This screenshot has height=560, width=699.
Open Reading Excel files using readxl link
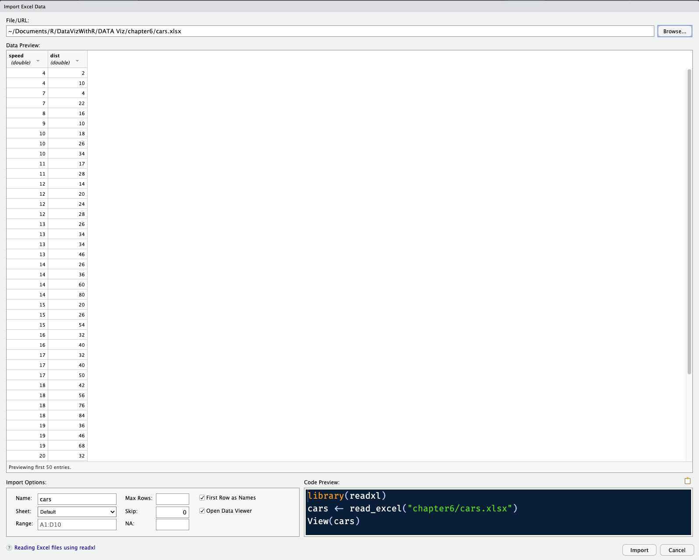(55, 548)
